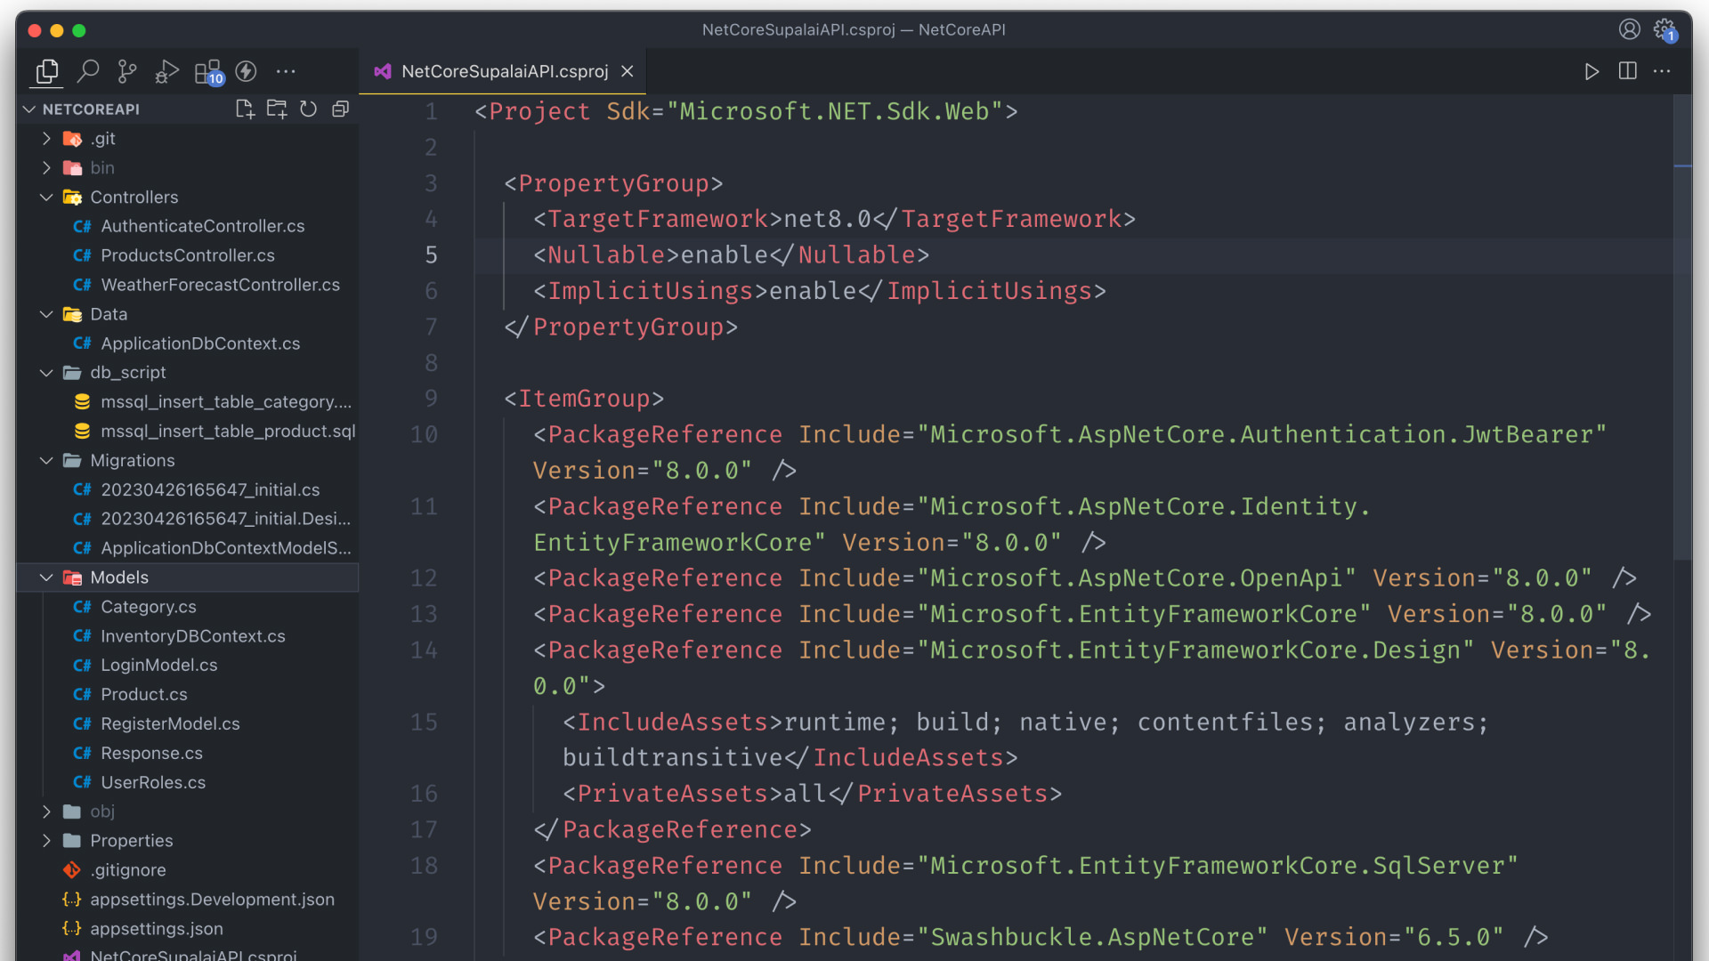Close the NetCoreSupalaiAPI.csproj tab

[628, 71]
